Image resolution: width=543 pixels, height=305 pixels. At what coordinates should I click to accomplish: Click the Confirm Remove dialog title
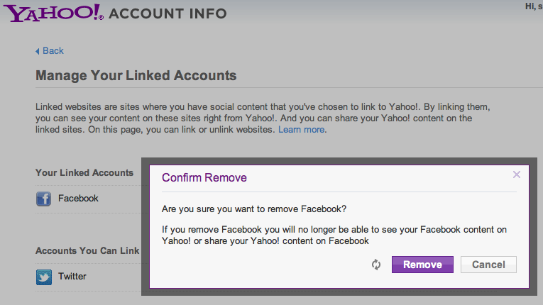pyautogui.click(x=204, y=177)
